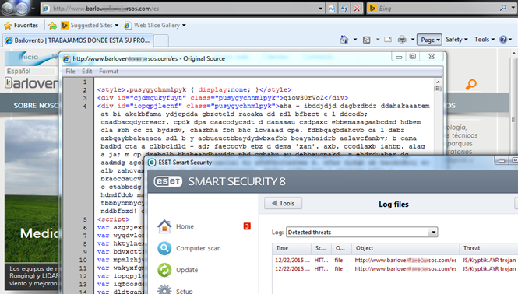Screen dimensions: 518x294
Task: Click the blue Help question mark icon
Action: pos(502,40)
